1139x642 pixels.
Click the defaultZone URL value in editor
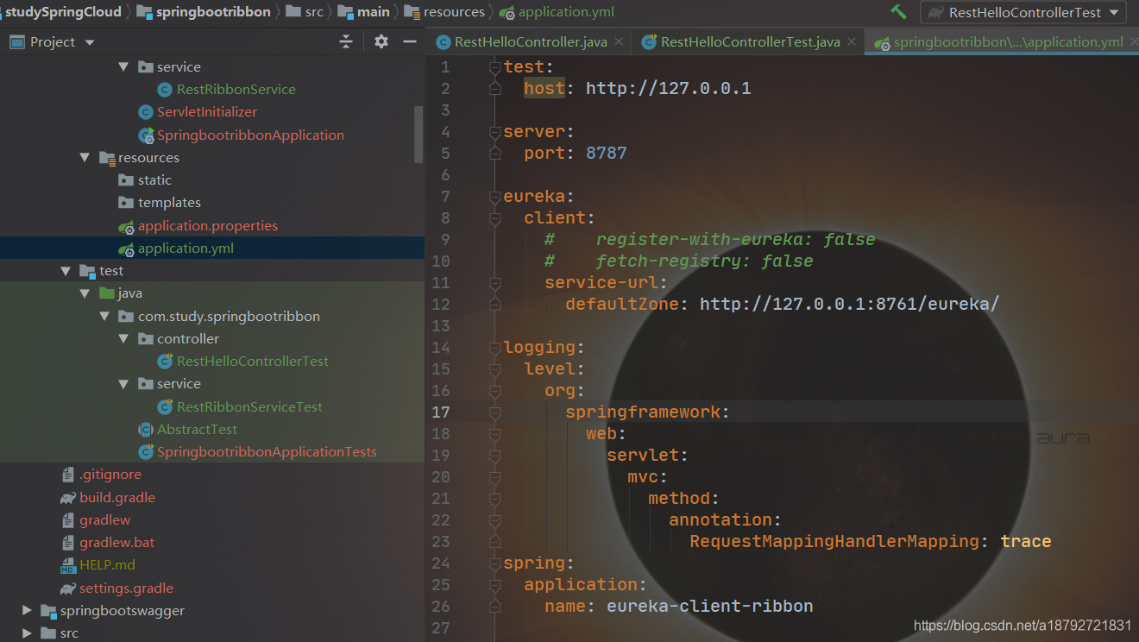pyautogui.click(x=849, y=304)
